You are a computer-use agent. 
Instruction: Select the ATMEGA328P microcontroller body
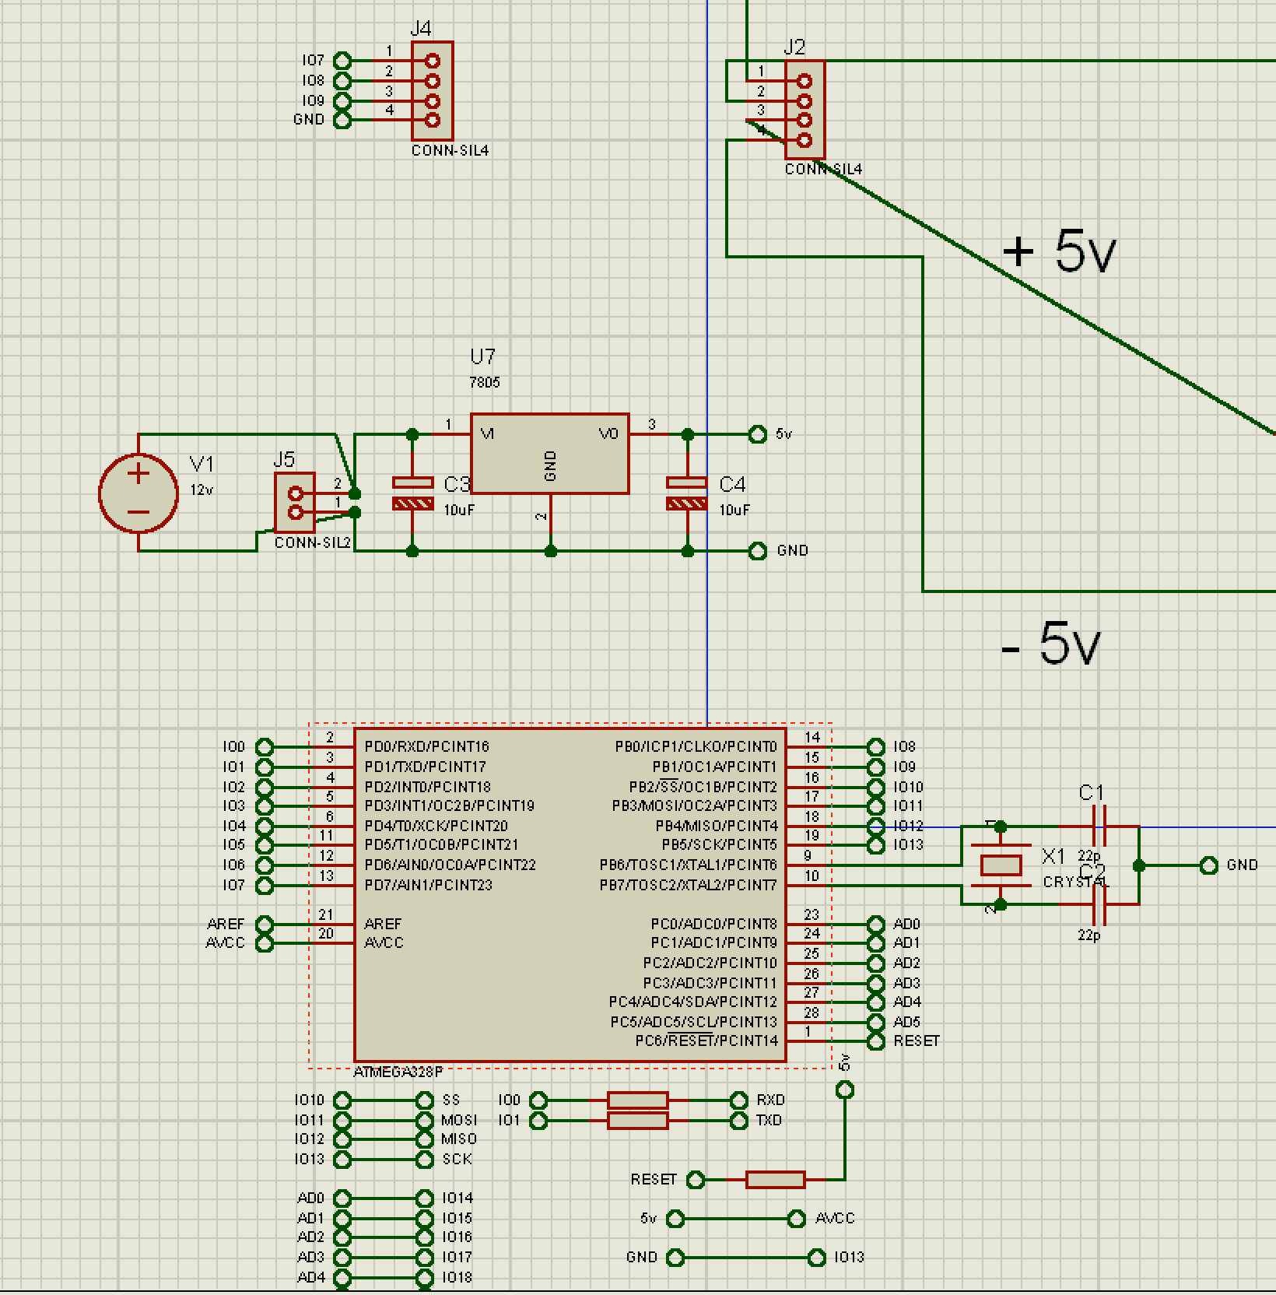(570, 895)
